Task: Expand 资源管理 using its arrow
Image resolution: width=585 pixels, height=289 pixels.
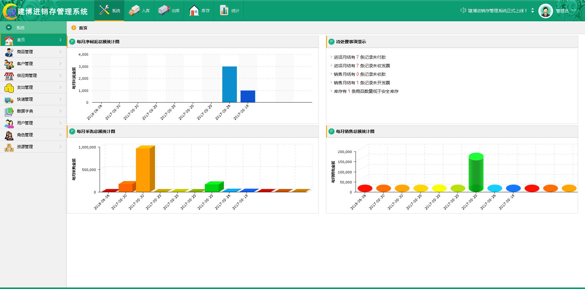Action: 60,147
